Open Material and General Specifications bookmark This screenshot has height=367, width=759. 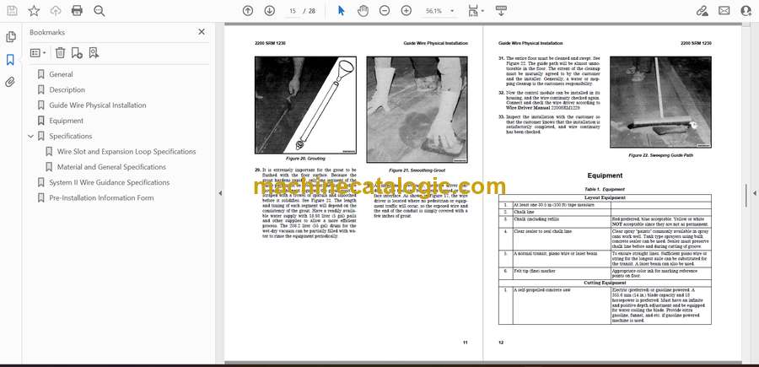(x=111, y=167)
